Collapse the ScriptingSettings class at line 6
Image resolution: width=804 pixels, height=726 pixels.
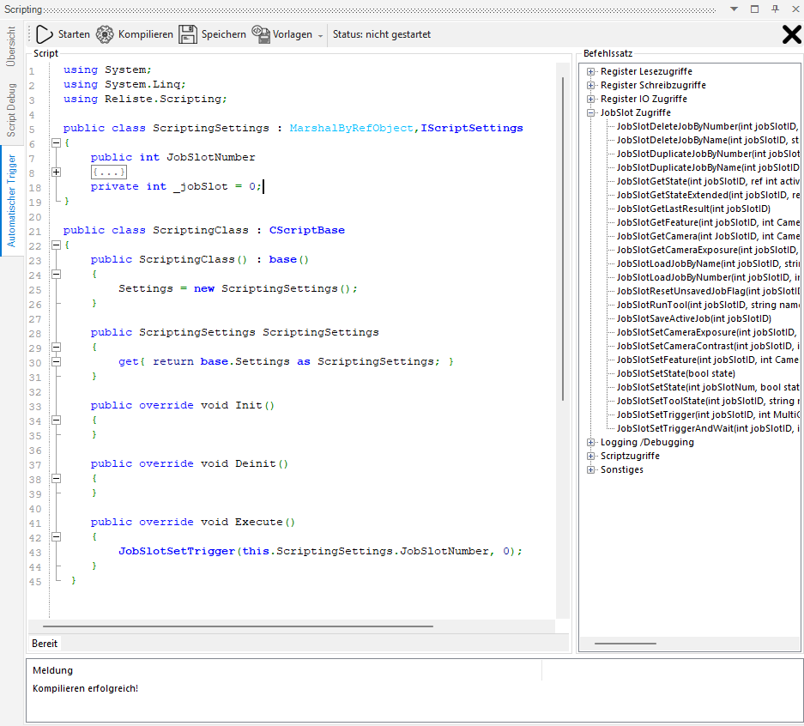click(56, 143)
